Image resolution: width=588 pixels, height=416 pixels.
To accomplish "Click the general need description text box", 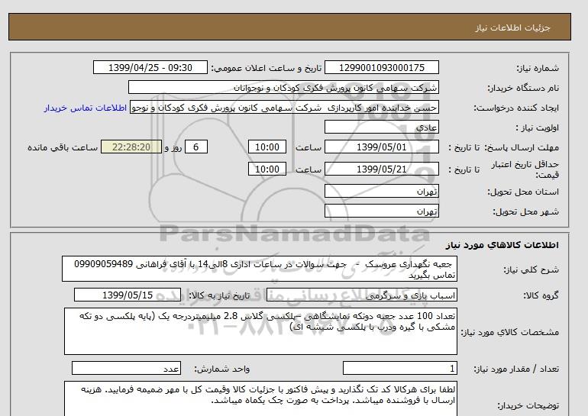I will 260,269.
